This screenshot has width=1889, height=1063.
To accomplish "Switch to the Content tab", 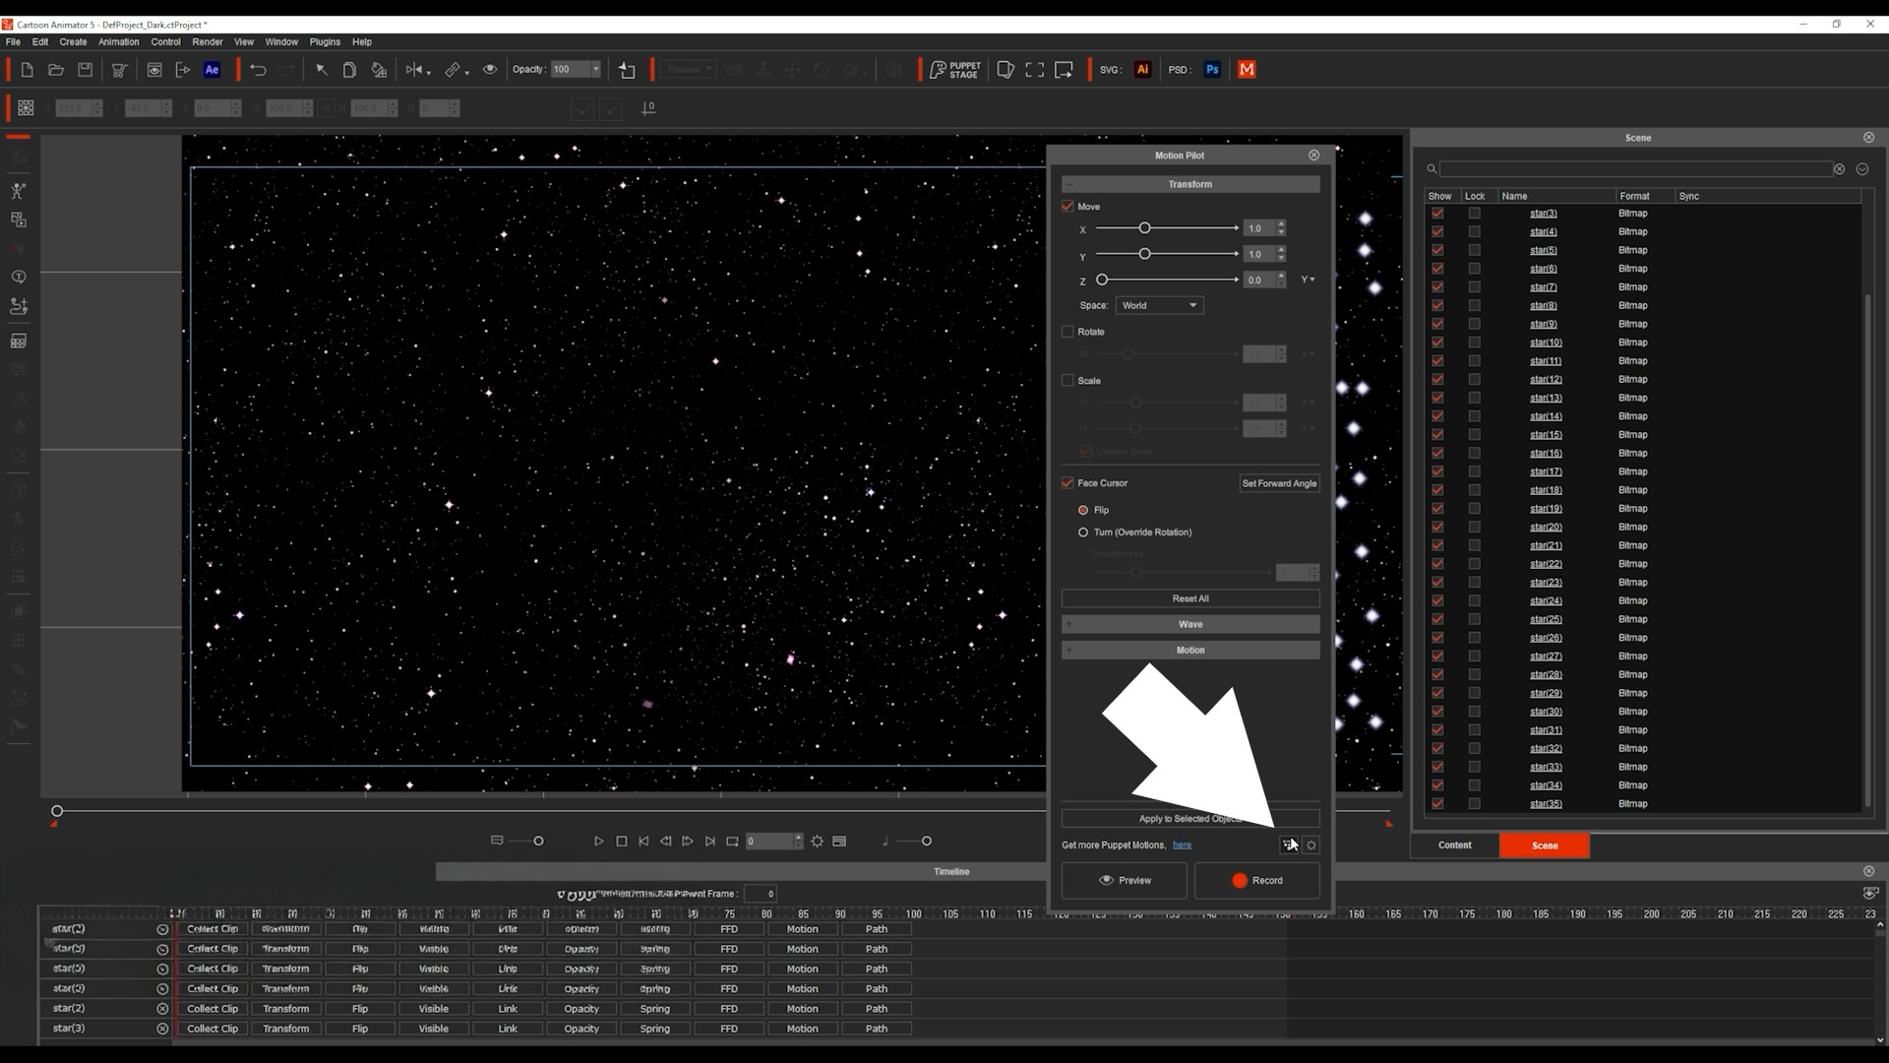I will pos(1454,845).
